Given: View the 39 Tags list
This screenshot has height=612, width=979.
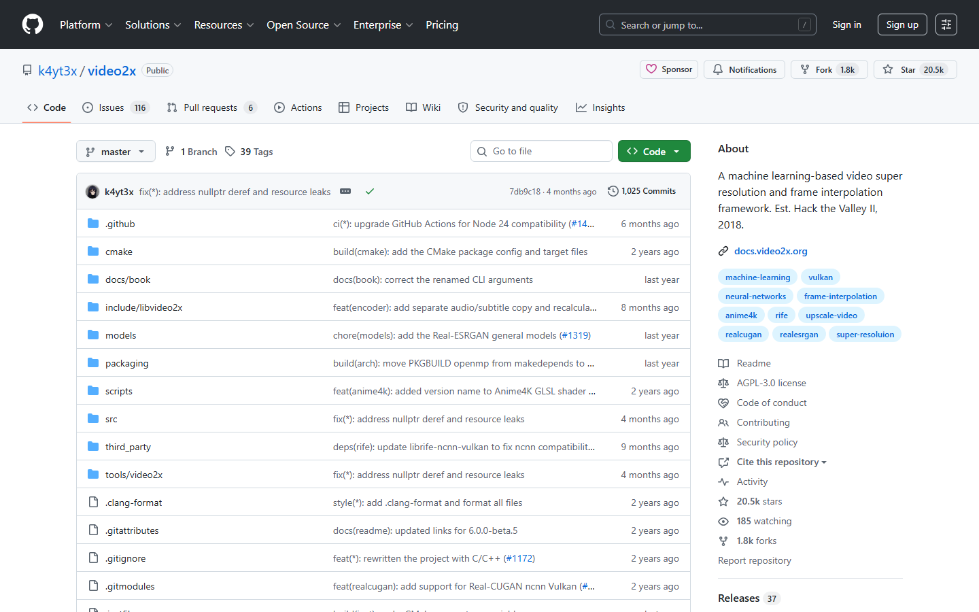Looking at the screenshot, I should tap(249, 152).
